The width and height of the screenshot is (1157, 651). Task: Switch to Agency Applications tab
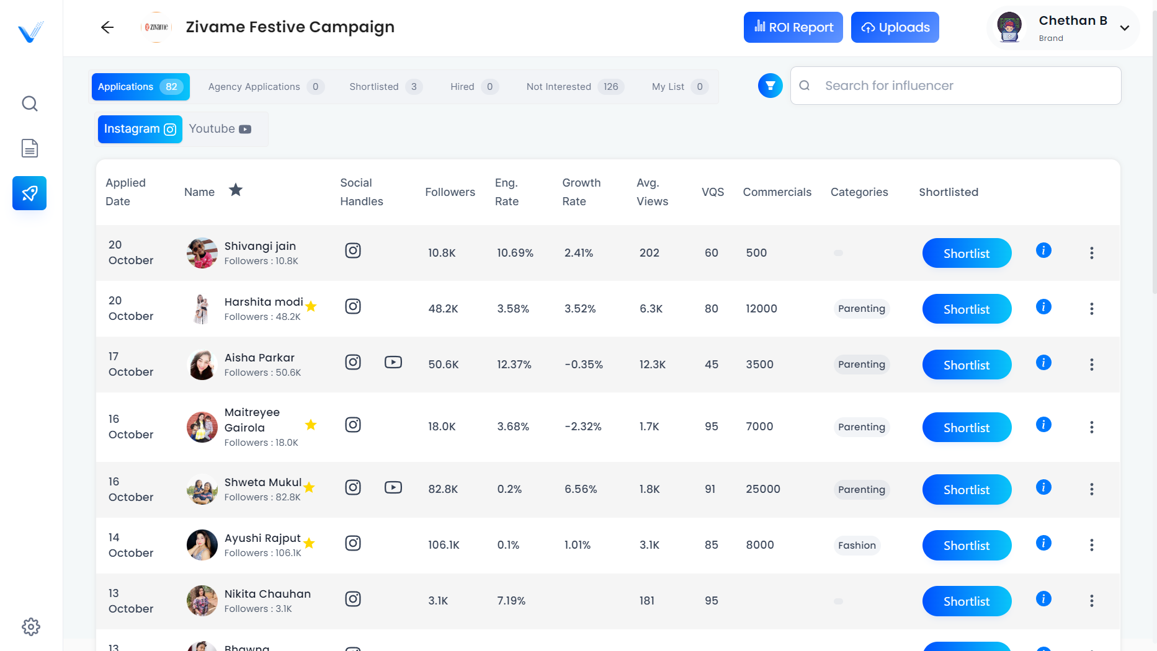tap(266, 87)
